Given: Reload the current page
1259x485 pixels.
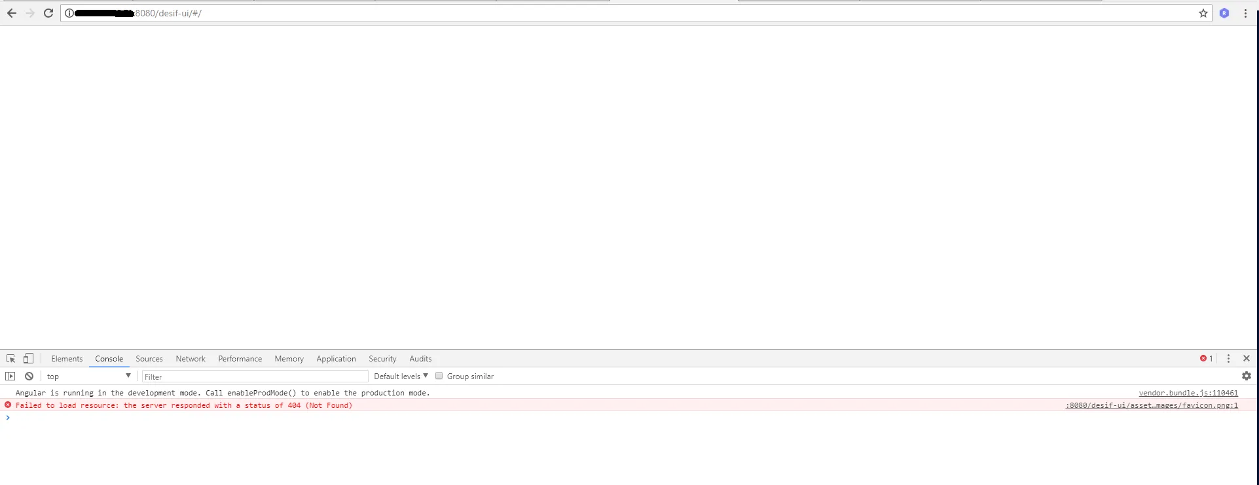Looking at the screenshot, I should (x=48, y=13).
